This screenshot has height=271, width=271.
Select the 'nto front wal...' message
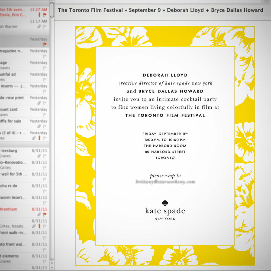coord(25,247)
